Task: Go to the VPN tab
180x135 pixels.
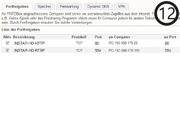Action: 121,6
